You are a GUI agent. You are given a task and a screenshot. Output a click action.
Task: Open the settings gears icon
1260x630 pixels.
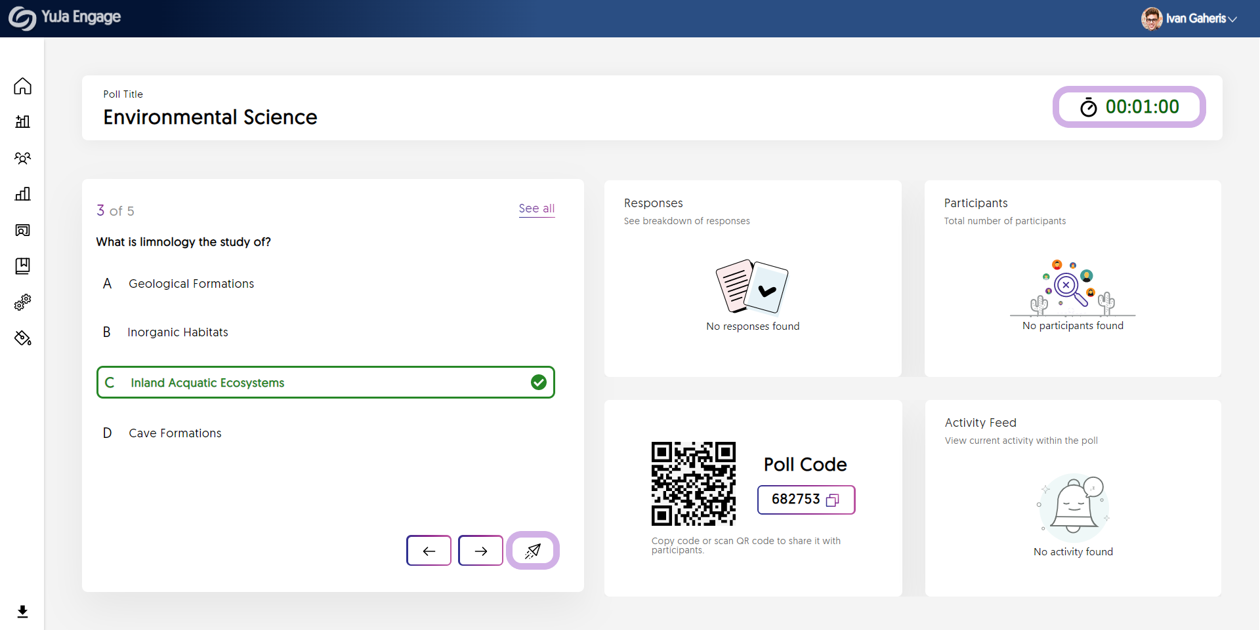tap(22, 302)
